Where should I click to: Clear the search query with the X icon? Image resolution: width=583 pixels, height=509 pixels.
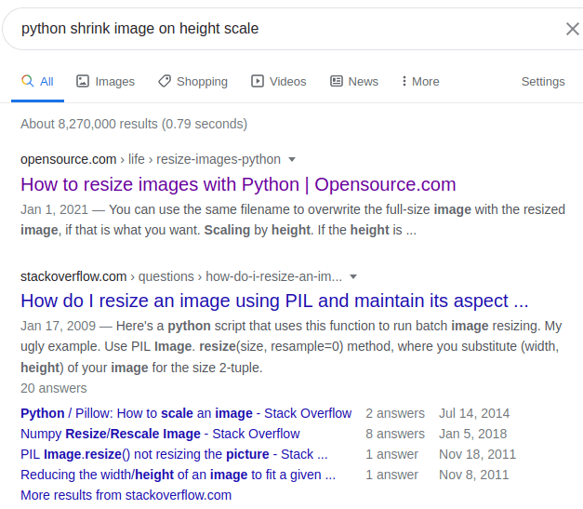572,29
